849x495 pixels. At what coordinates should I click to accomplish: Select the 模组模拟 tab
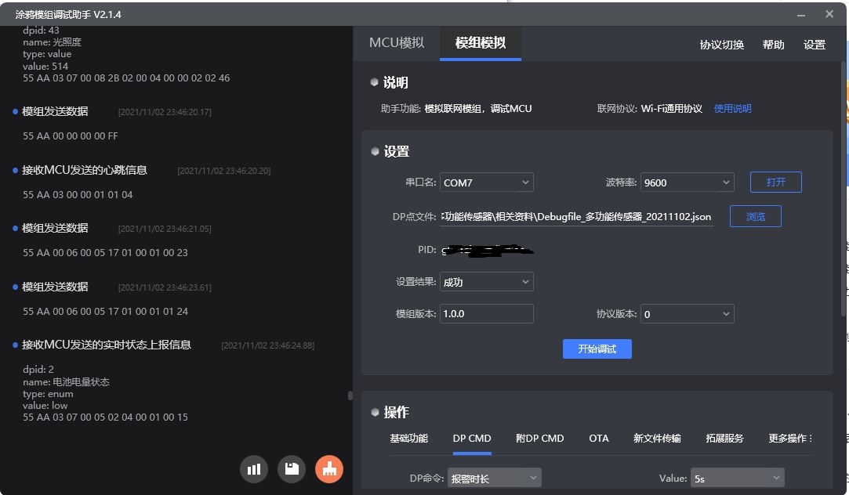coord(480,43)
